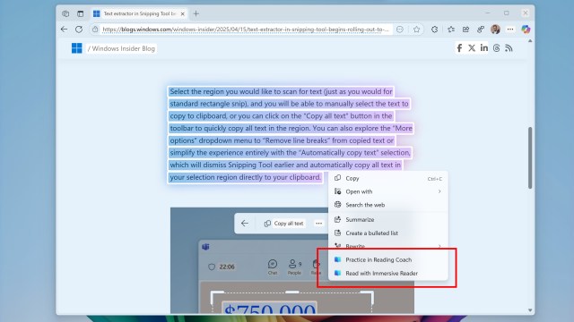Select Create a bulleted list option
The image size is (574, 322).
(x=388, y=233)
